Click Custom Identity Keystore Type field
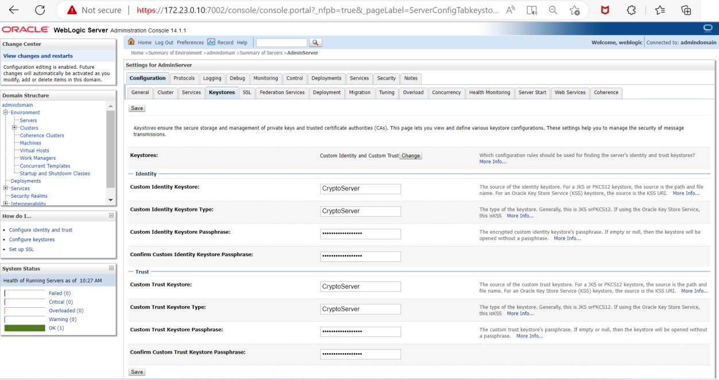The width and height of the screenshot is (719, 380). 360,211
